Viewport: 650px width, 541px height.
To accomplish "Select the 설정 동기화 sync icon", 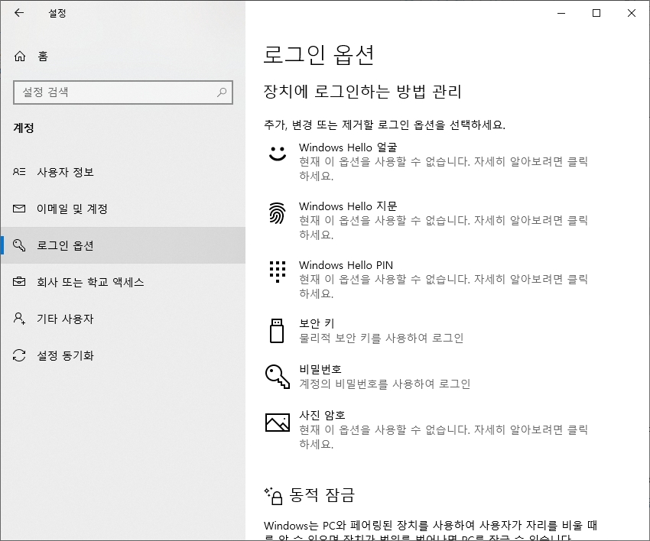I will click(x=19, y=355).
